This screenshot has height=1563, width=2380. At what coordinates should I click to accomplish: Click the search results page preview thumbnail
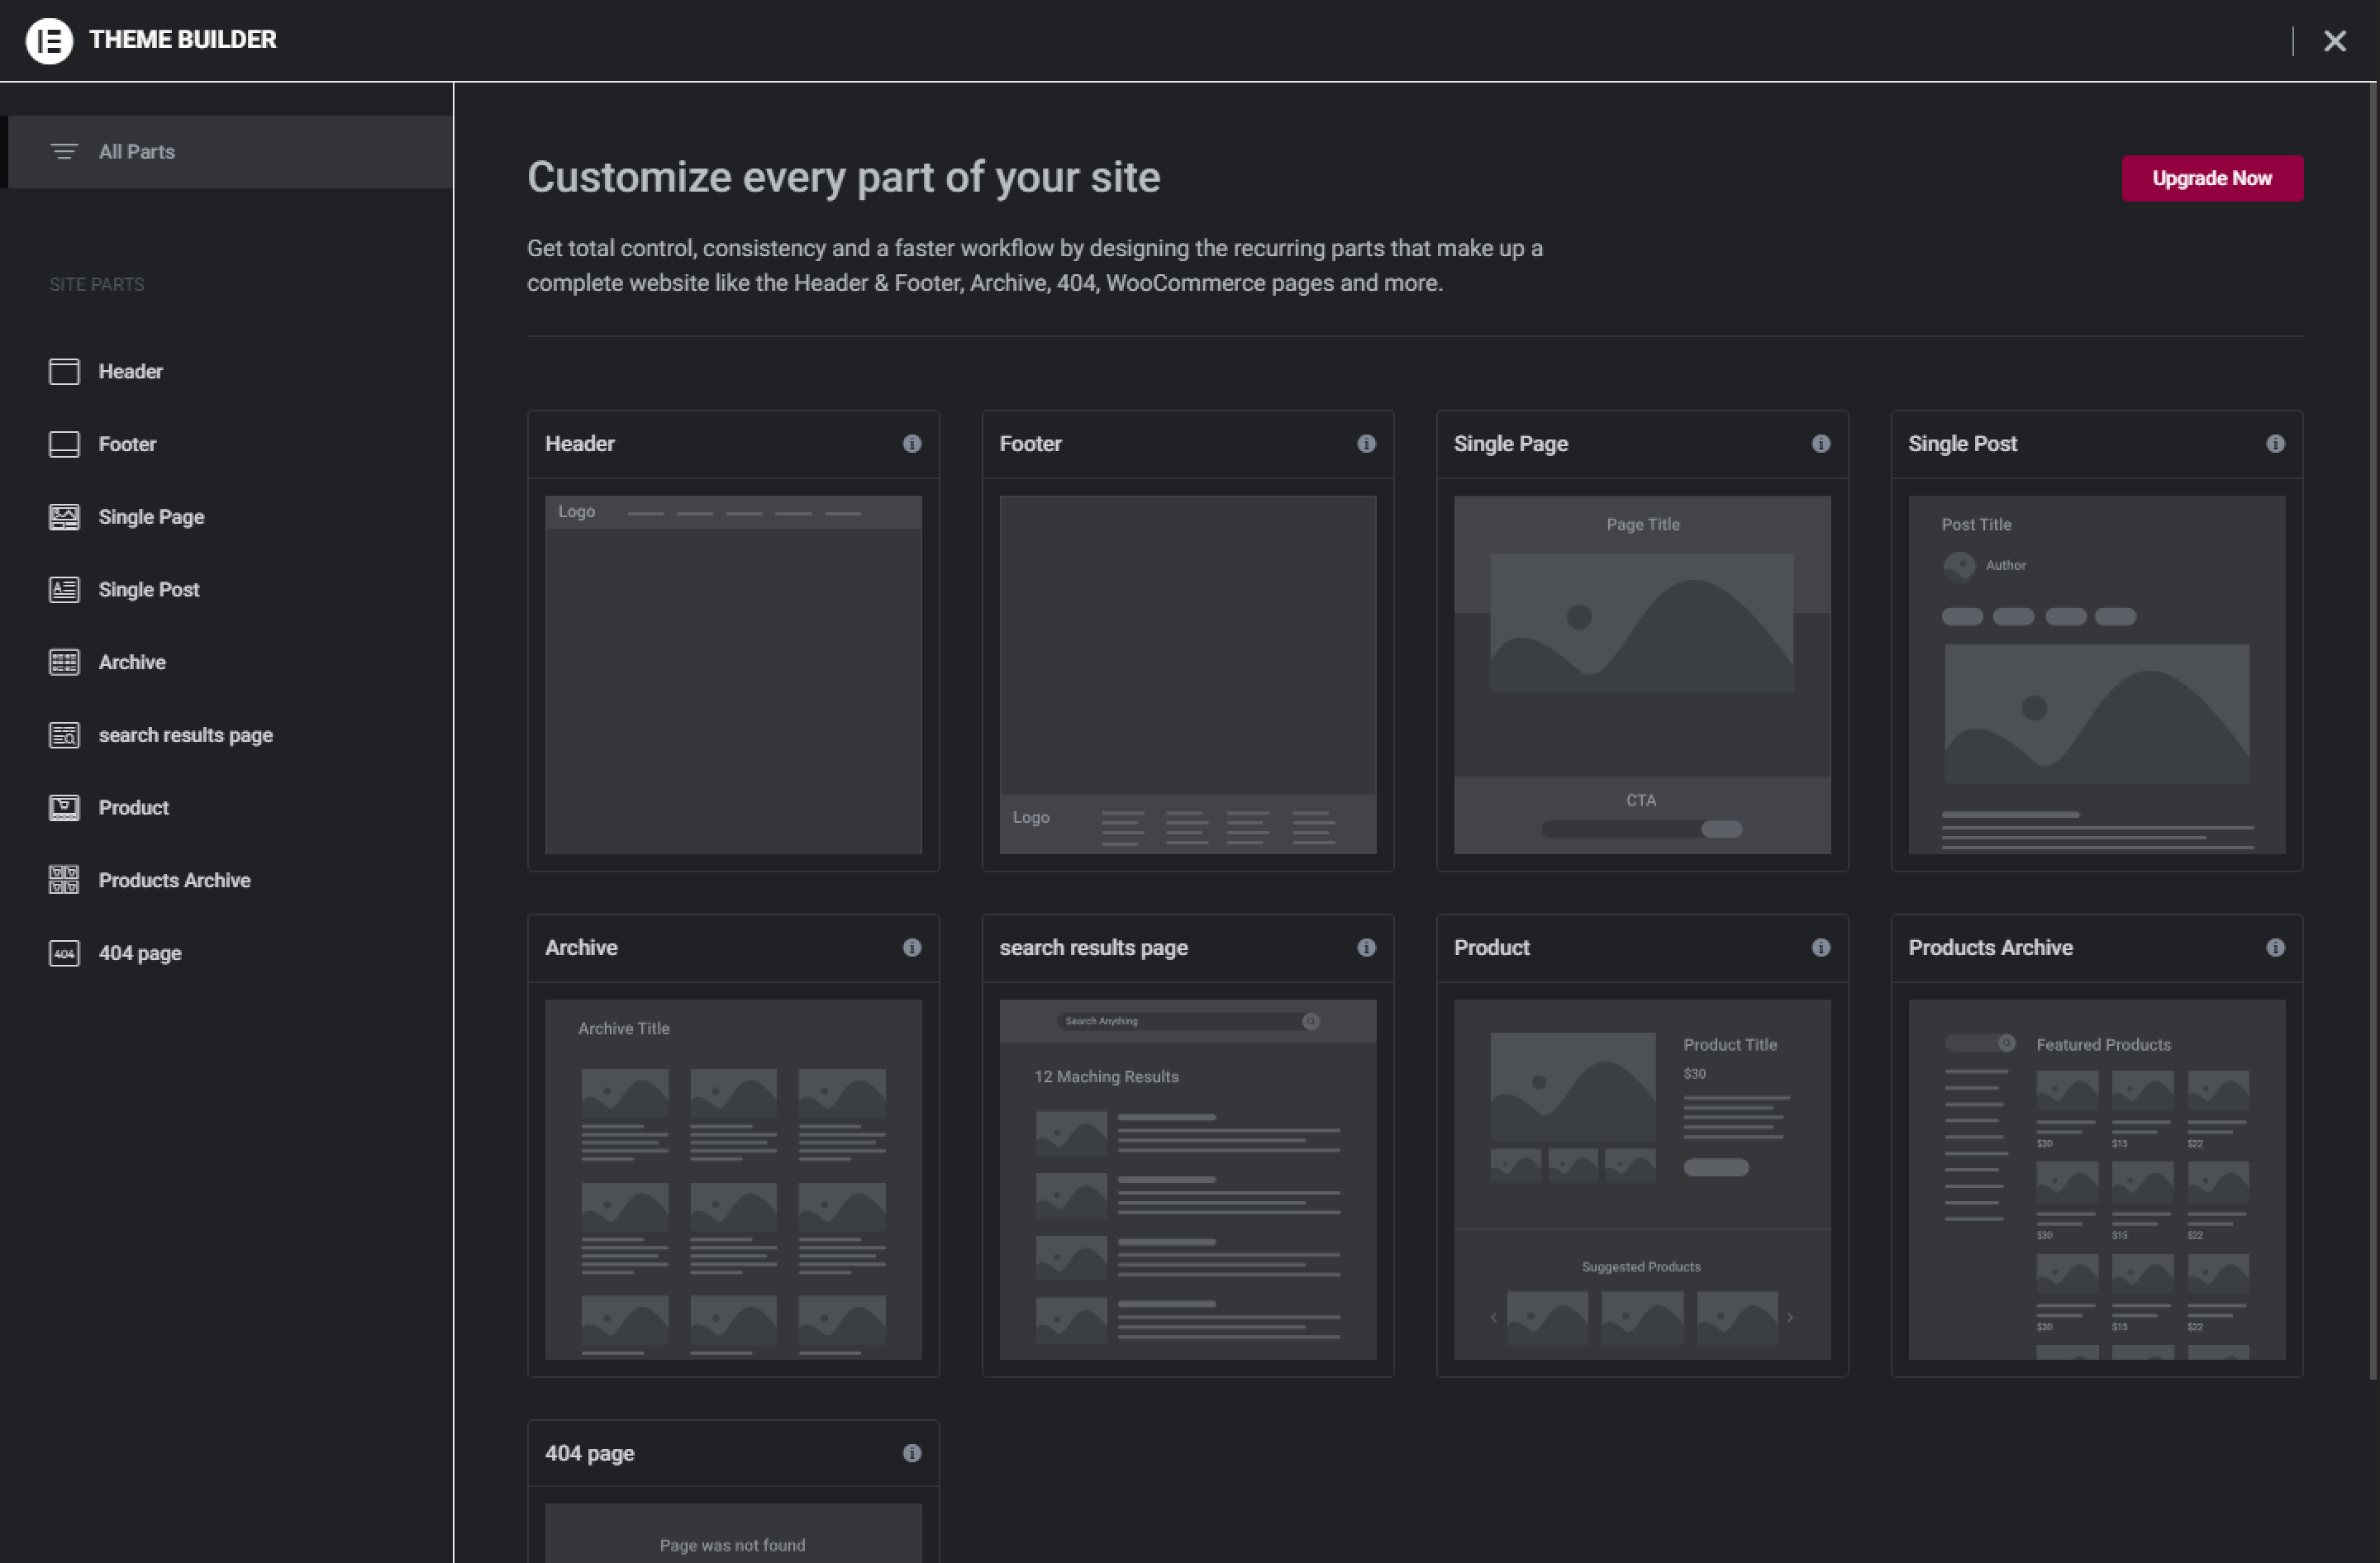(1188, 1179)
